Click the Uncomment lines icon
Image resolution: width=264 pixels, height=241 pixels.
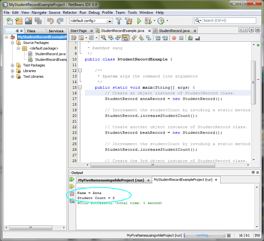click(198, 38)
